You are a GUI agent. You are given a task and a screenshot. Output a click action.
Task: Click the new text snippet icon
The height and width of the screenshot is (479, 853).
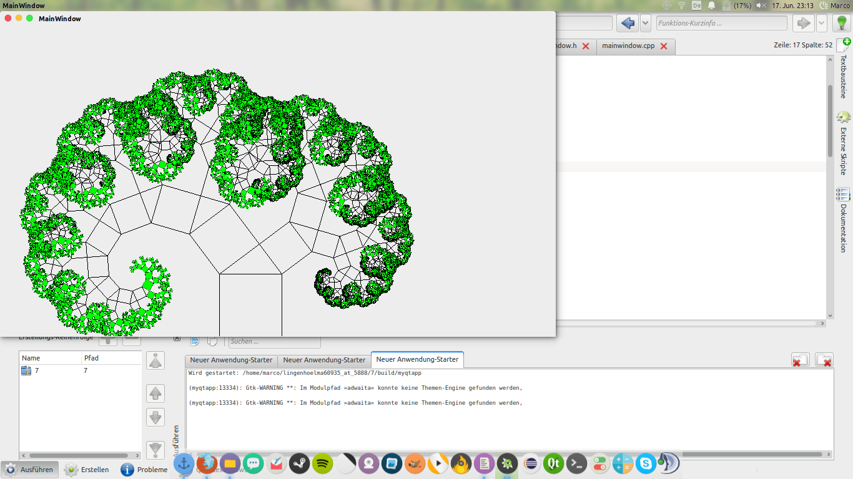(x=845, y=44)
